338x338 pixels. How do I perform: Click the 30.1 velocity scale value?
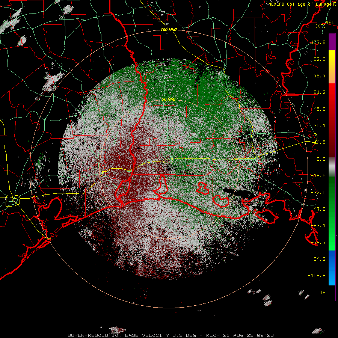click(320, 126)
